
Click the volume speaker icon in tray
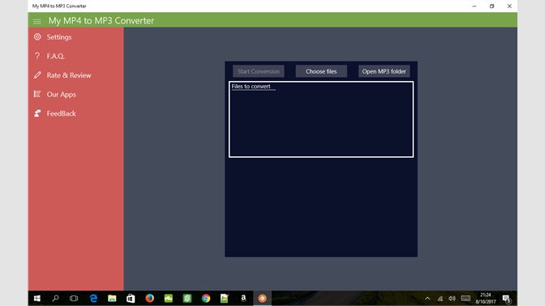pos(453,299)
